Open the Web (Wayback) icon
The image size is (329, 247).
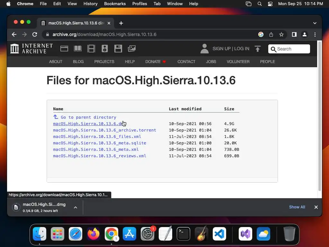[x=64, y=49]
